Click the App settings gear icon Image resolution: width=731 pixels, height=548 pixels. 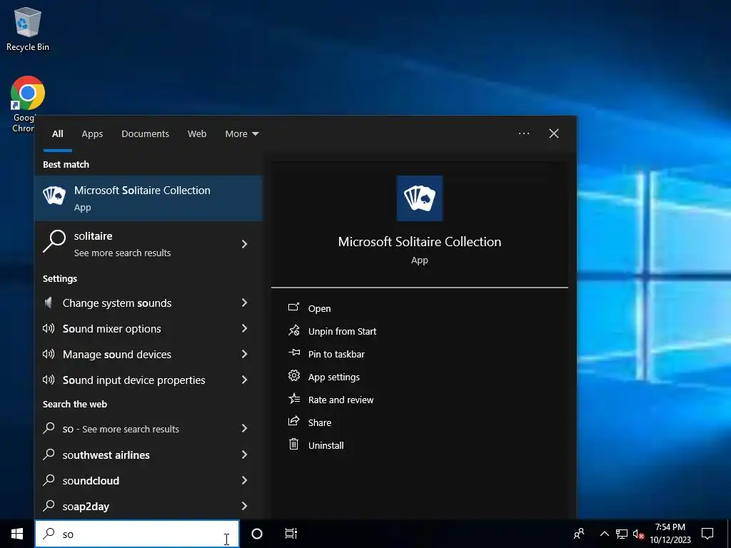pyautogui.click(x=293, y=375)
